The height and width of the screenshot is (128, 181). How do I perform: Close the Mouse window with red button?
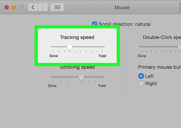pyautogui.click(x=6, y=7)
